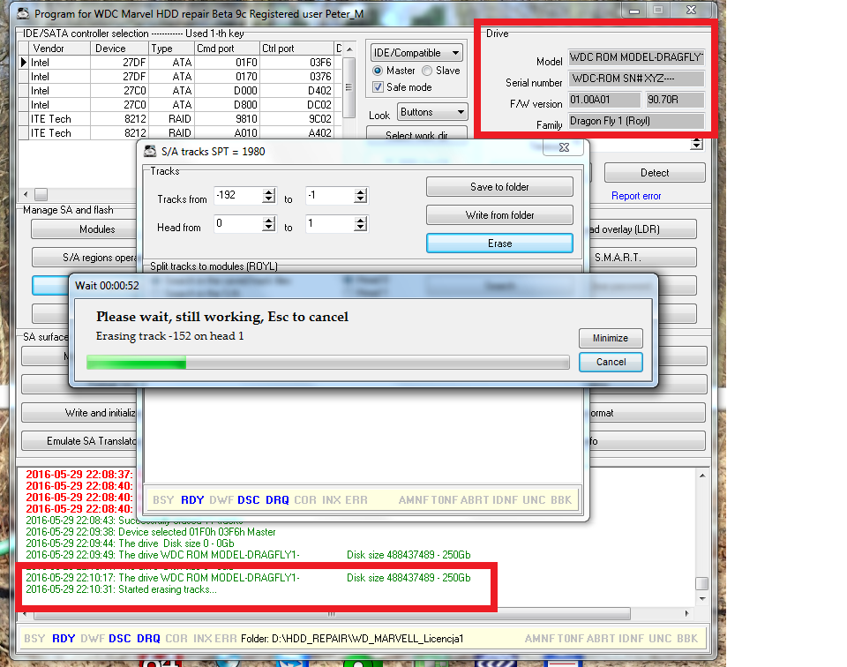847x667 pixels.
Task: Click the Family Dragon Fly 1 field
Action: pyautogui.click(x=636, y=121)
